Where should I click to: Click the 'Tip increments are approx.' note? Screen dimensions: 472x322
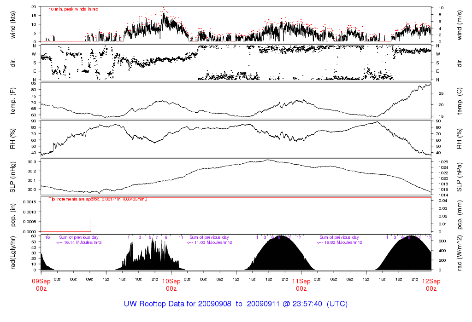(98, 199)
